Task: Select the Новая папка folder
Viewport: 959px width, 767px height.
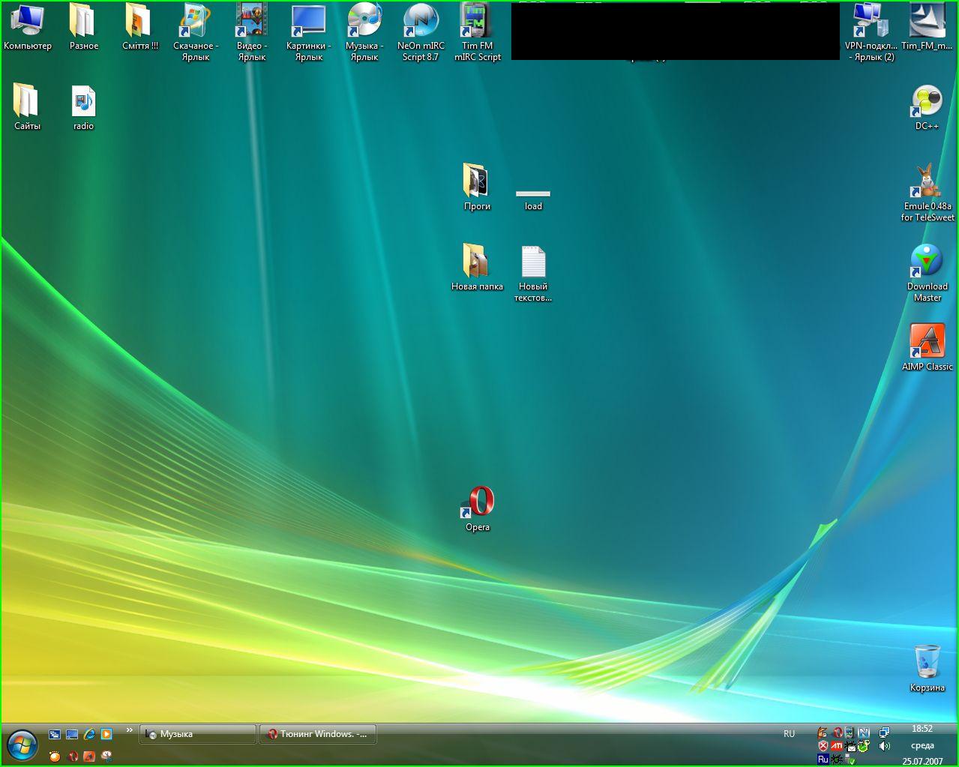Action: 477,262
